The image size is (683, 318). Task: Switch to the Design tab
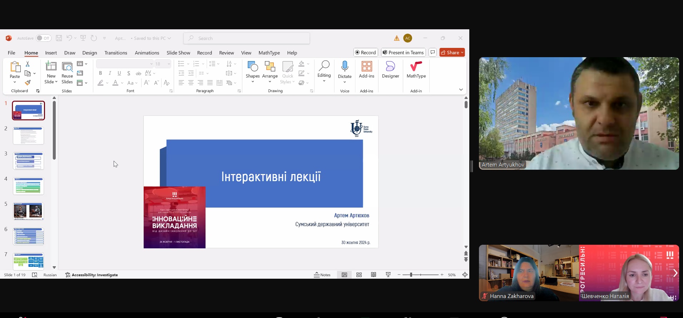(x=89, y=53)
